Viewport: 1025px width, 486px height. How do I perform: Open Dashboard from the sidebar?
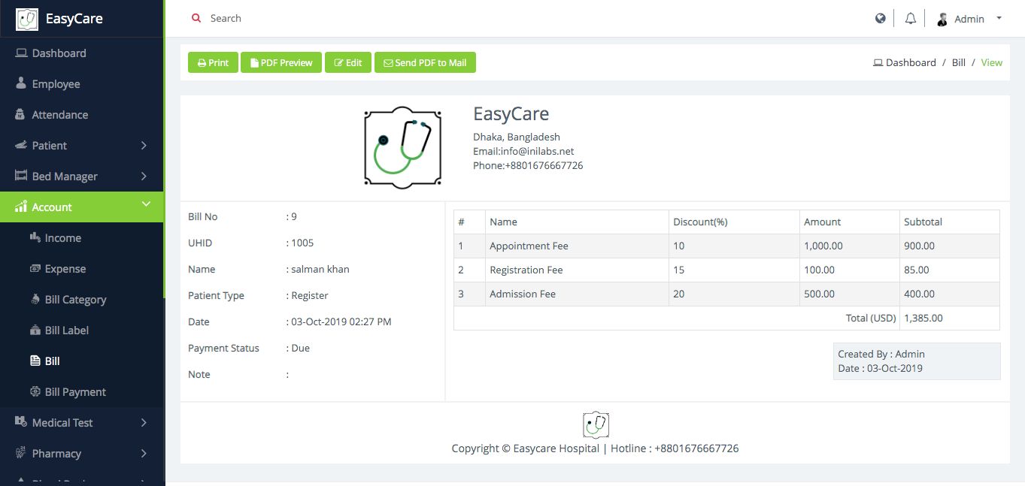click(x=59, y=53)
